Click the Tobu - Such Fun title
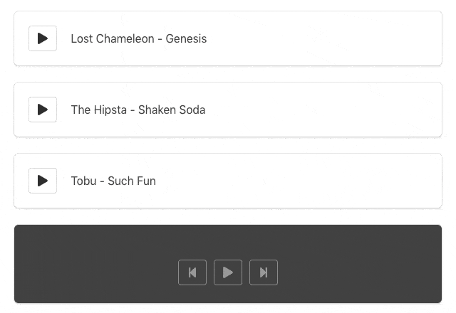The width and height of the screenshot is (456, 313). [x=113, y=181]
